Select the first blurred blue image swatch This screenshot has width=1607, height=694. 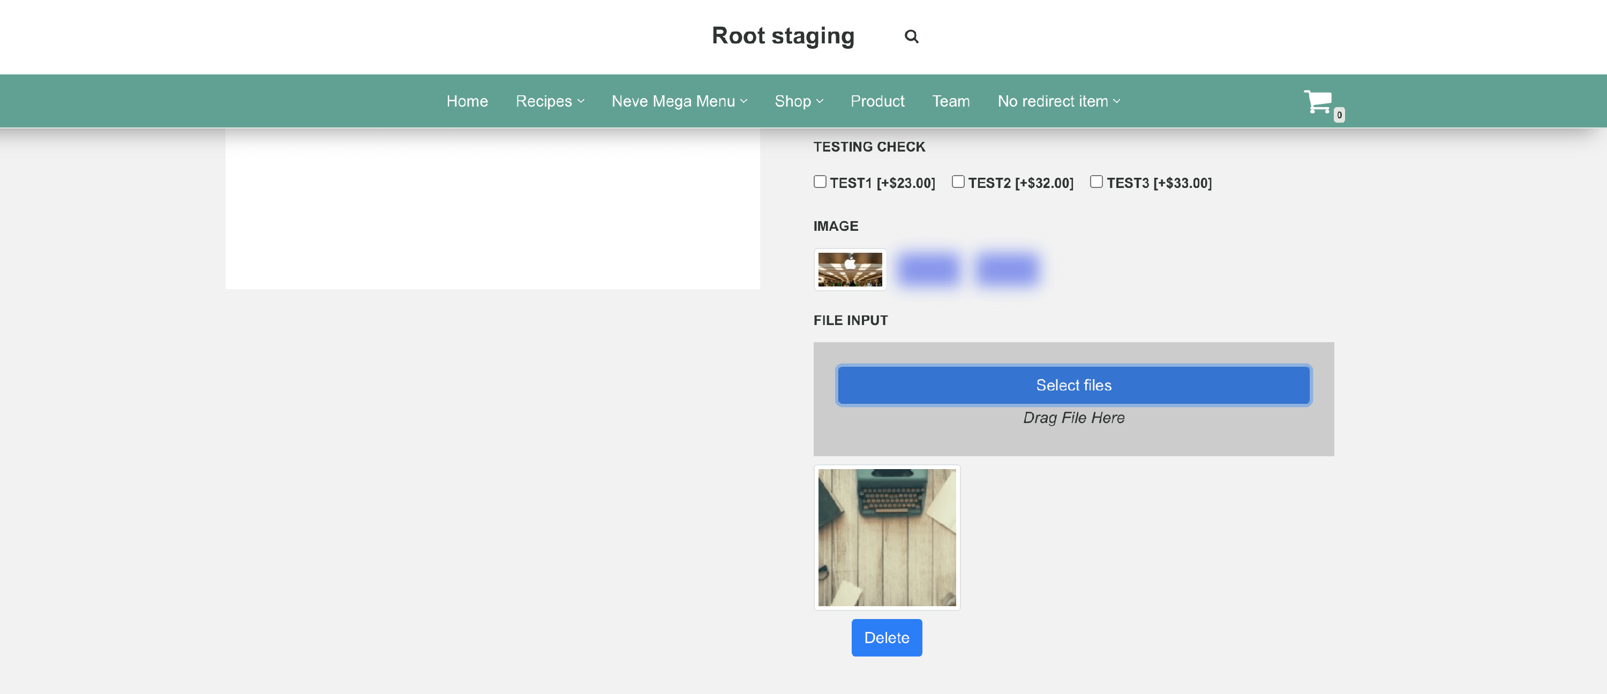928,269
